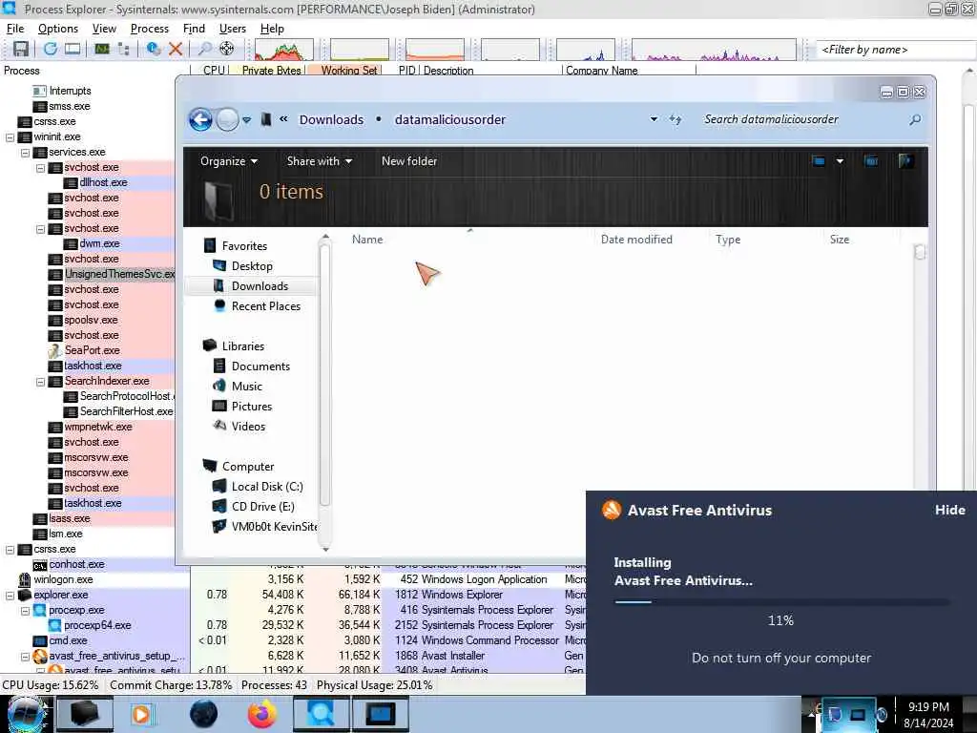Click the crosshair Find Window's Process icon

(x=227, y=49)
